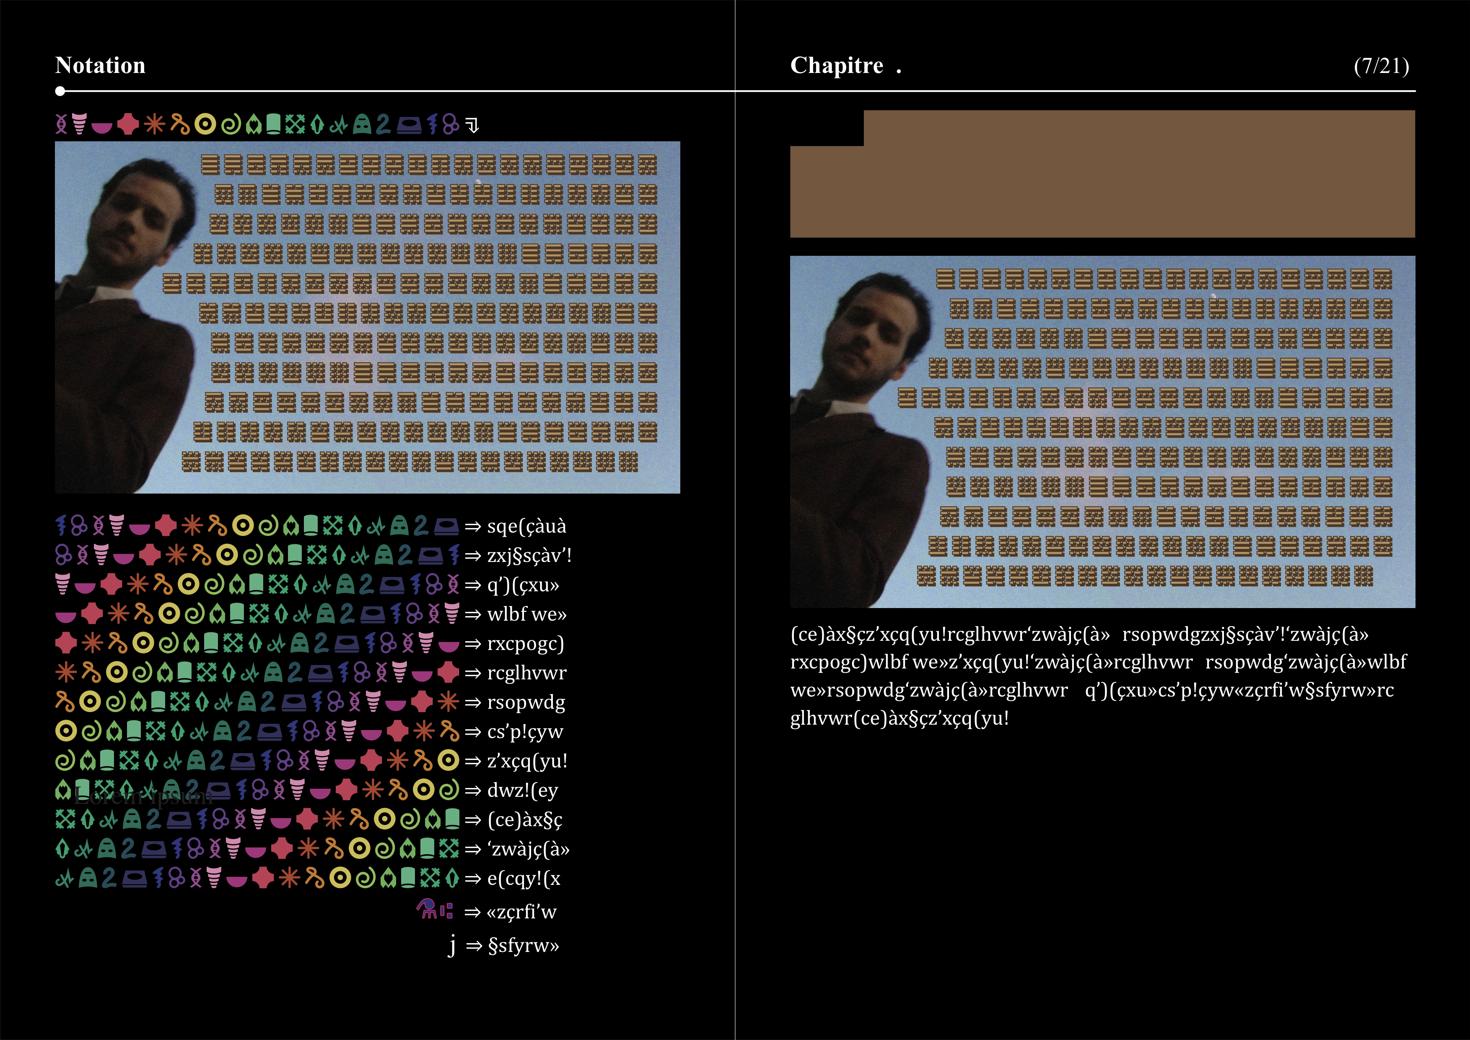The width and height of the screenshot is (1470, 1040).
Task: Click the Notation heading
Action: pos(101,65)
